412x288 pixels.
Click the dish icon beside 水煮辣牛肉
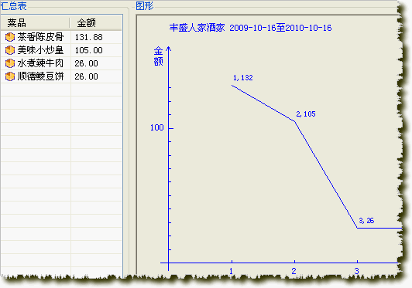[10, 63]
